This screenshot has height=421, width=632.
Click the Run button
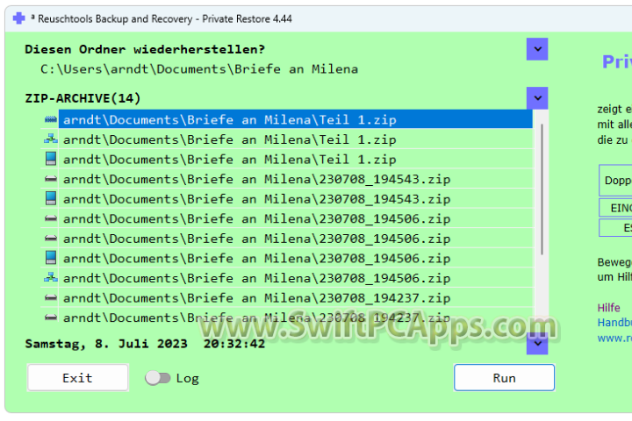(504, 377)
